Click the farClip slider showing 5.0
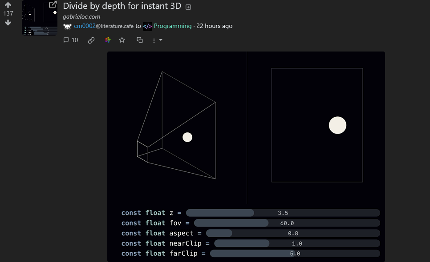This screenshot has width=430, height=262. (295, 254)
